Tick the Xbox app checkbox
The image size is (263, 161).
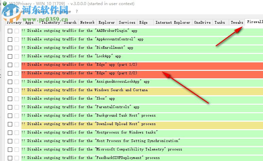[10, 99]
